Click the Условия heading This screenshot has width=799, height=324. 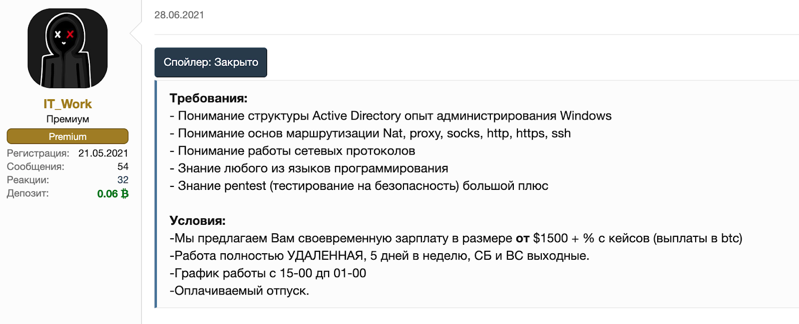point(197,220)
